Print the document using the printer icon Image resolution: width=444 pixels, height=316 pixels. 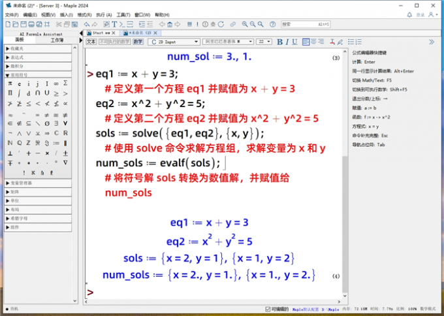[31, 24]
